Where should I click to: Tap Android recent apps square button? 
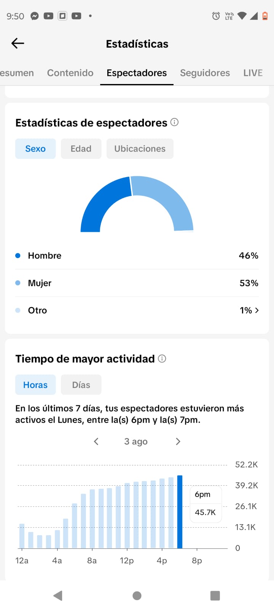coord(215,596)
